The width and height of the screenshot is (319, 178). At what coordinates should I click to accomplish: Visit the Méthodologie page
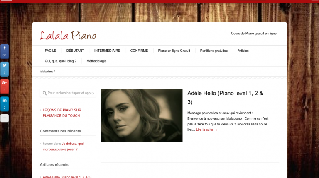coord(96,61)
